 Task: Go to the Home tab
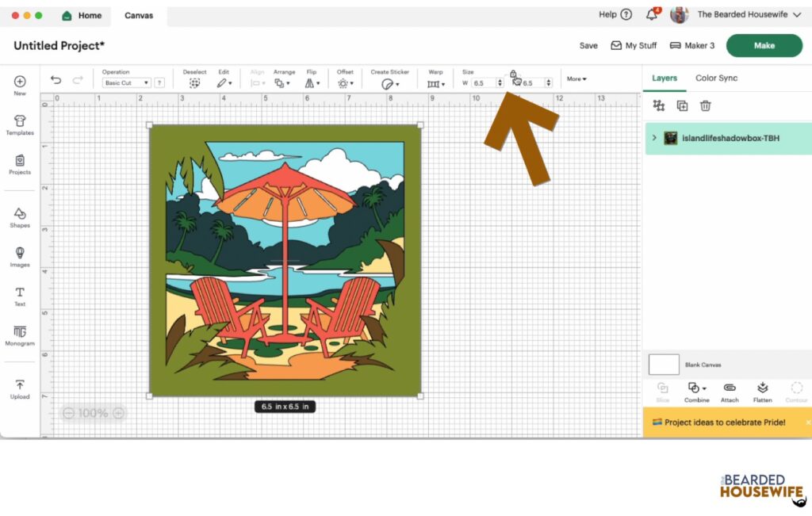click(x=82, y=16)
